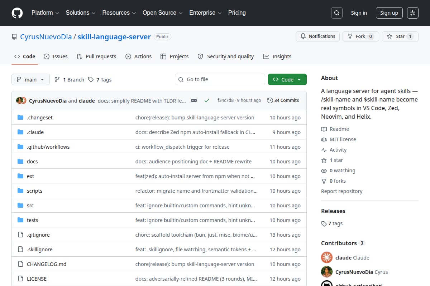The image size is (430, 286).
Task: Open the 7 Tags link next to branches
Action: (100, 80)
